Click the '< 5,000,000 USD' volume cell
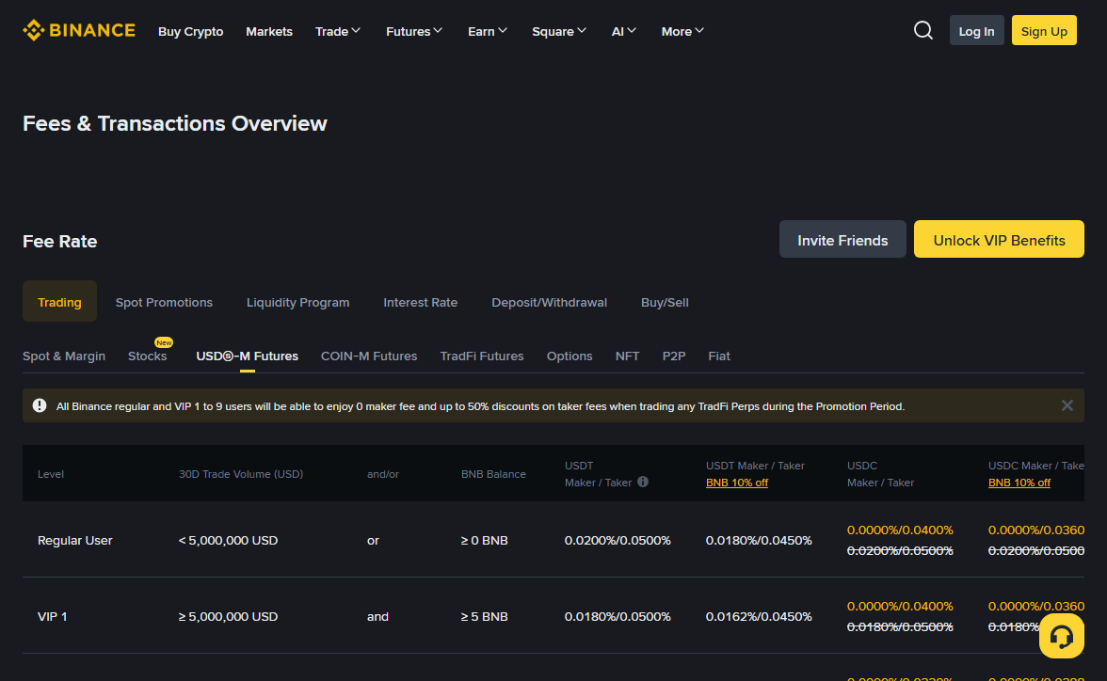This screenshot has height=681, width=1107. pos(228,540)
